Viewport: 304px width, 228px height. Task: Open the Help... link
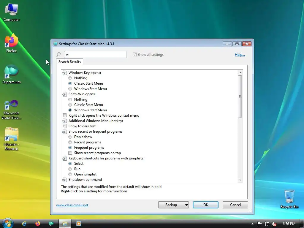click(240, 55)
